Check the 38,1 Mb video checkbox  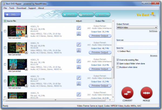5,64
